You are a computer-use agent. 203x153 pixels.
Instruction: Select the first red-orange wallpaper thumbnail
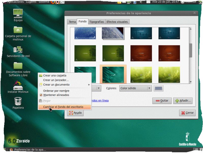pyautogui.click(x=141, y=53)
